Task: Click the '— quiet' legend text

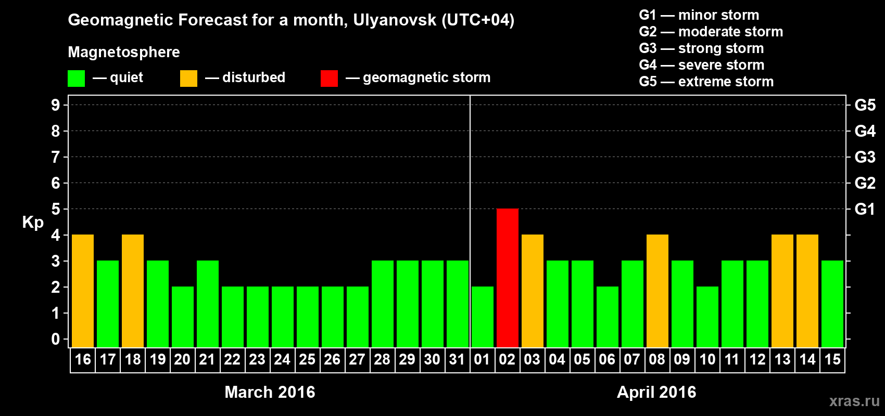Action: pyautogui.click(x=118, y=78)
